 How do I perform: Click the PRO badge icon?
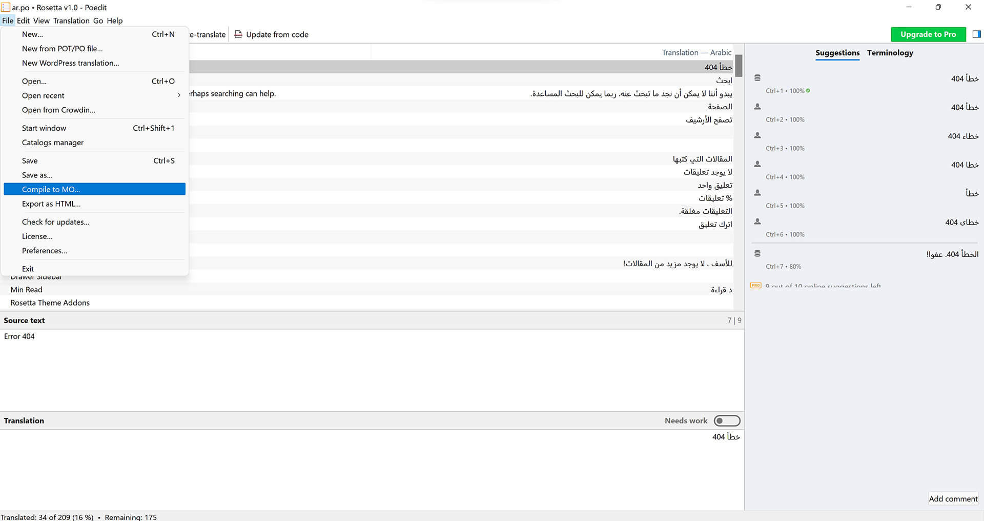click(x=755, y=285)
